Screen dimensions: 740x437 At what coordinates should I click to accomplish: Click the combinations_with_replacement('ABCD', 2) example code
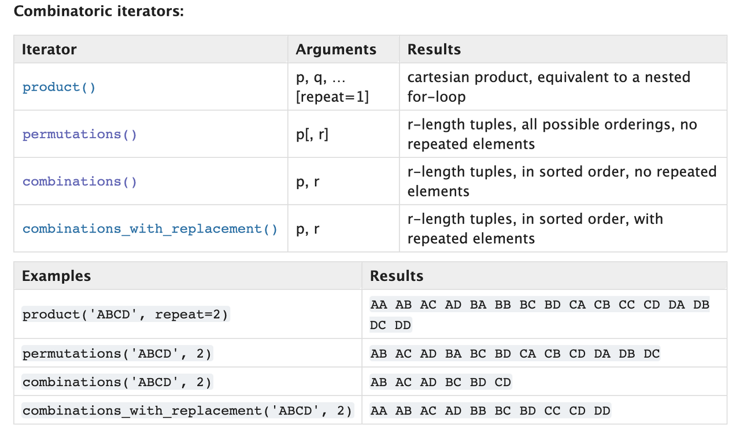(x=187, y=411)
